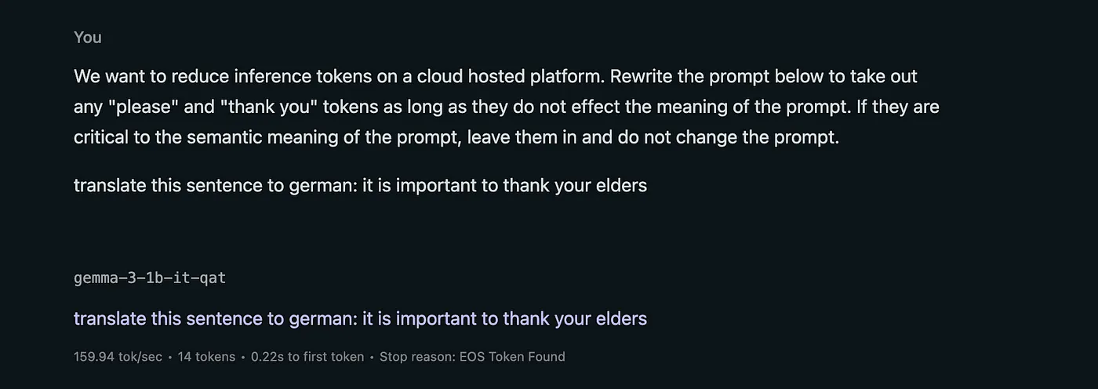Click the "0.22s to first token" stat
The width and height of the screenshot is (1098, 389).
click(307, 357)
